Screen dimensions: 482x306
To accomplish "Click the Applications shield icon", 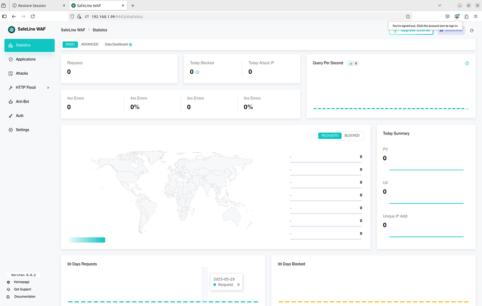I will (x=11, y=60).
